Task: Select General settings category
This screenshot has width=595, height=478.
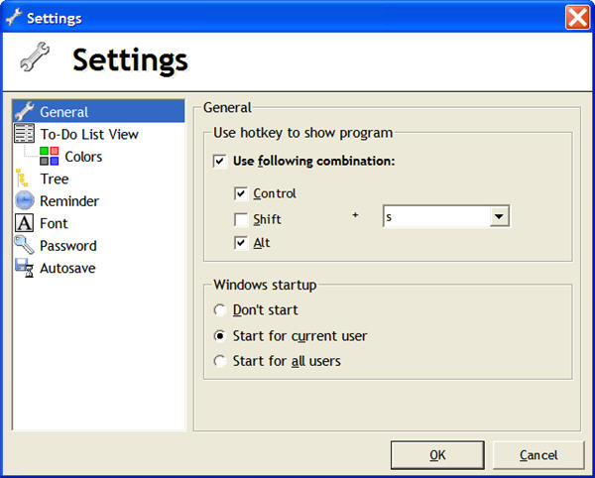Action: click(x=63, y=112)
